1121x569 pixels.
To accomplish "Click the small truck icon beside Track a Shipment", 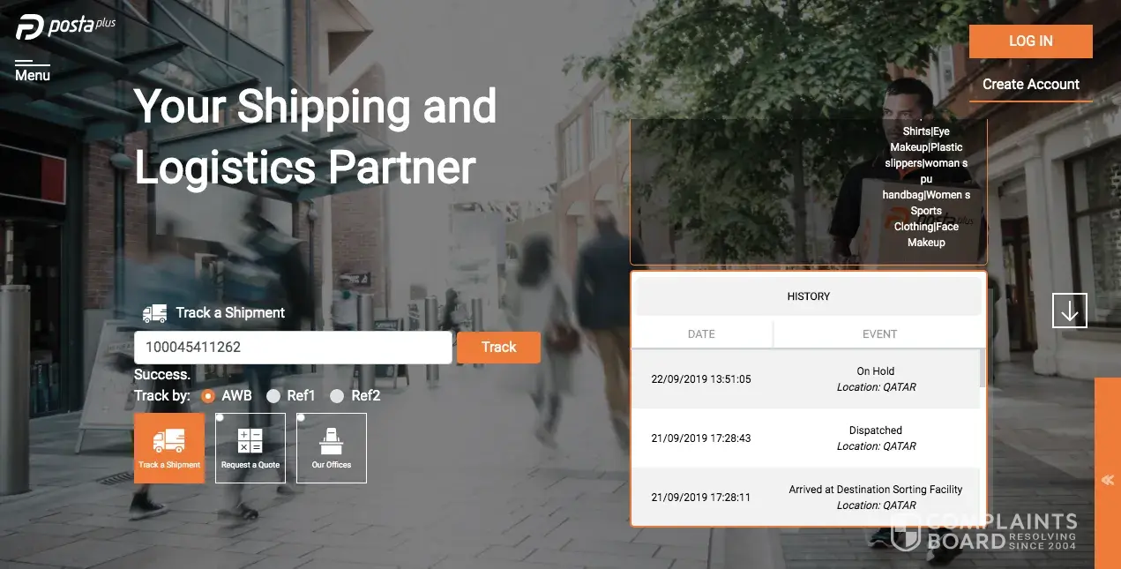I will (x=155, y=313).
